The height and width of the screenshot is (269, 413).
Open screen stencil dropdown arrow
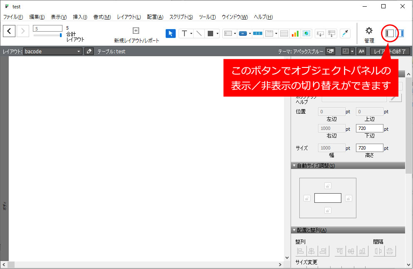click(352, 51)
